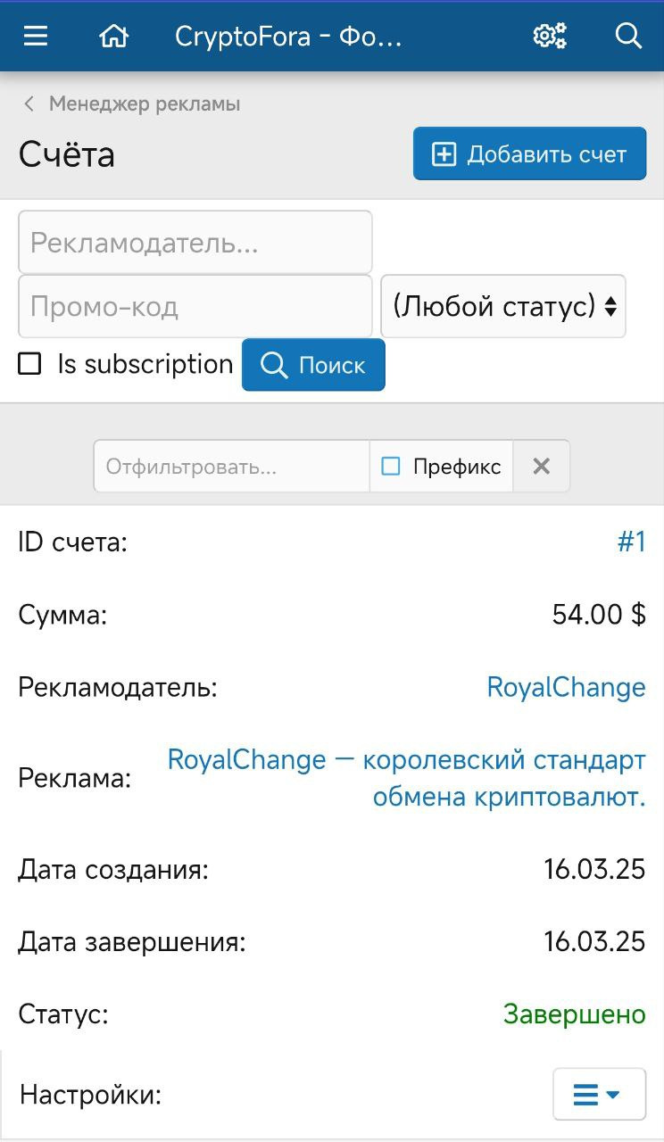Click the back chevron beside Менеджер рекламы
The height and width of the screenshot is (1142, 664).
pos(29,104)
